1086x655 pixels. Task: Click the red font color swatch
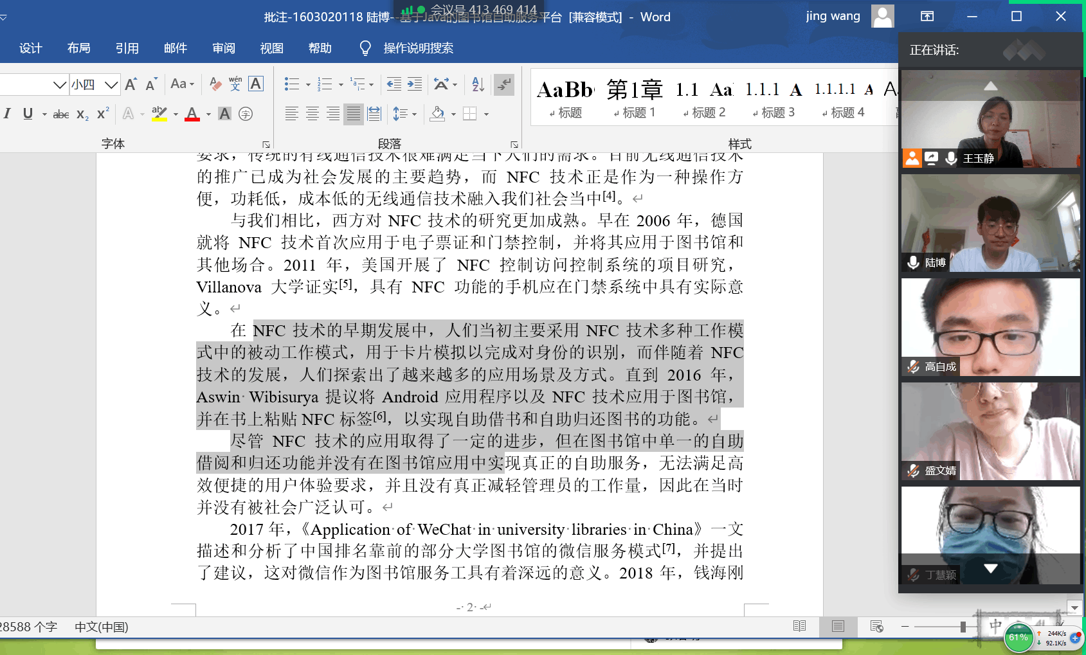[x=192, y=114]
